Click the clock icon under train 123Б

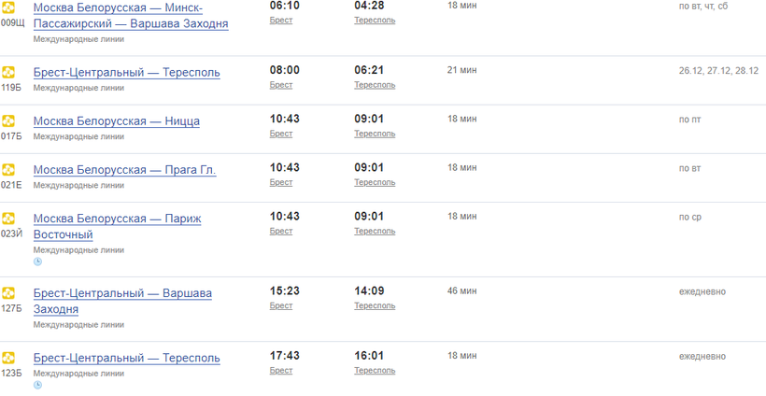tap(37, 385)
